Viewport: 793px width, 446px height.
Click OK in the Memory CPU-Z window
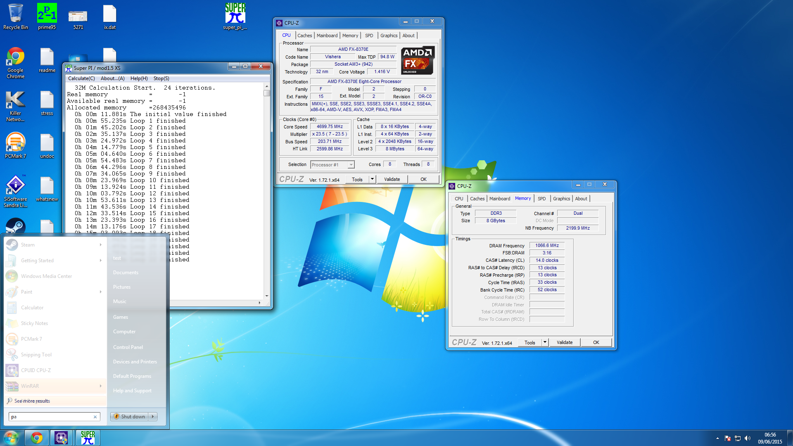(x=596, y=342)
